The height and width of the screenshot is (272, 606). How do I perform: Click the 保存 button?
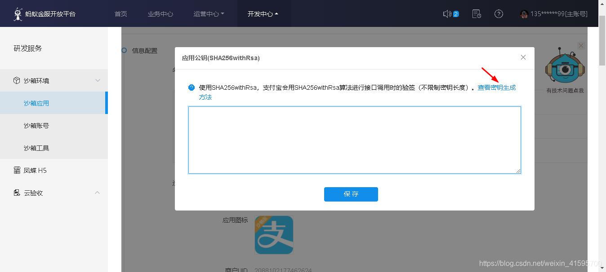351,194
